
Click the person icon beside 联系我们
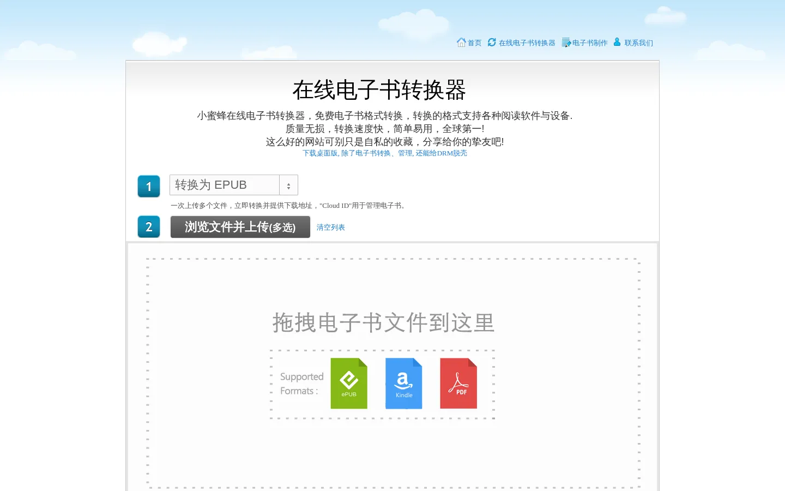click(x=617, y=42)
